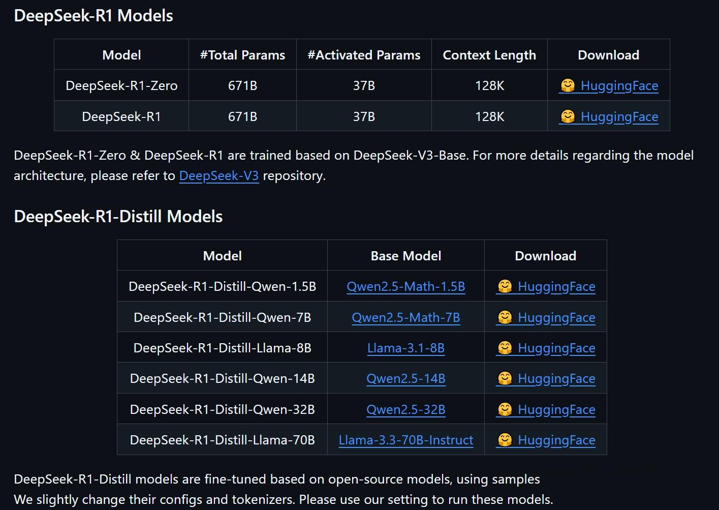719x510 pixels.
Task: Open HuggingFace download for DeepSeek-R1-Distill-Qwen-7B
Action: [x=546, y=318]
